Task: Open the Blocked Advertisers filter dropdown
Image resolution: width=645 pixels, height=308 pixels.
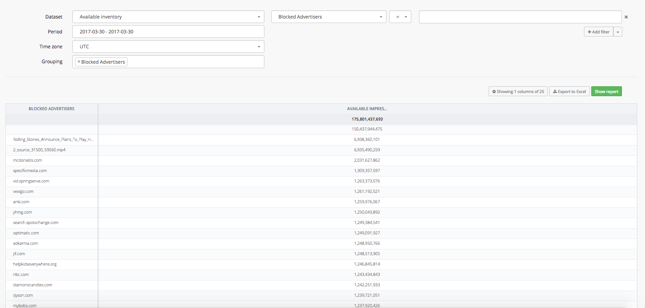Action: pos(329,17)
